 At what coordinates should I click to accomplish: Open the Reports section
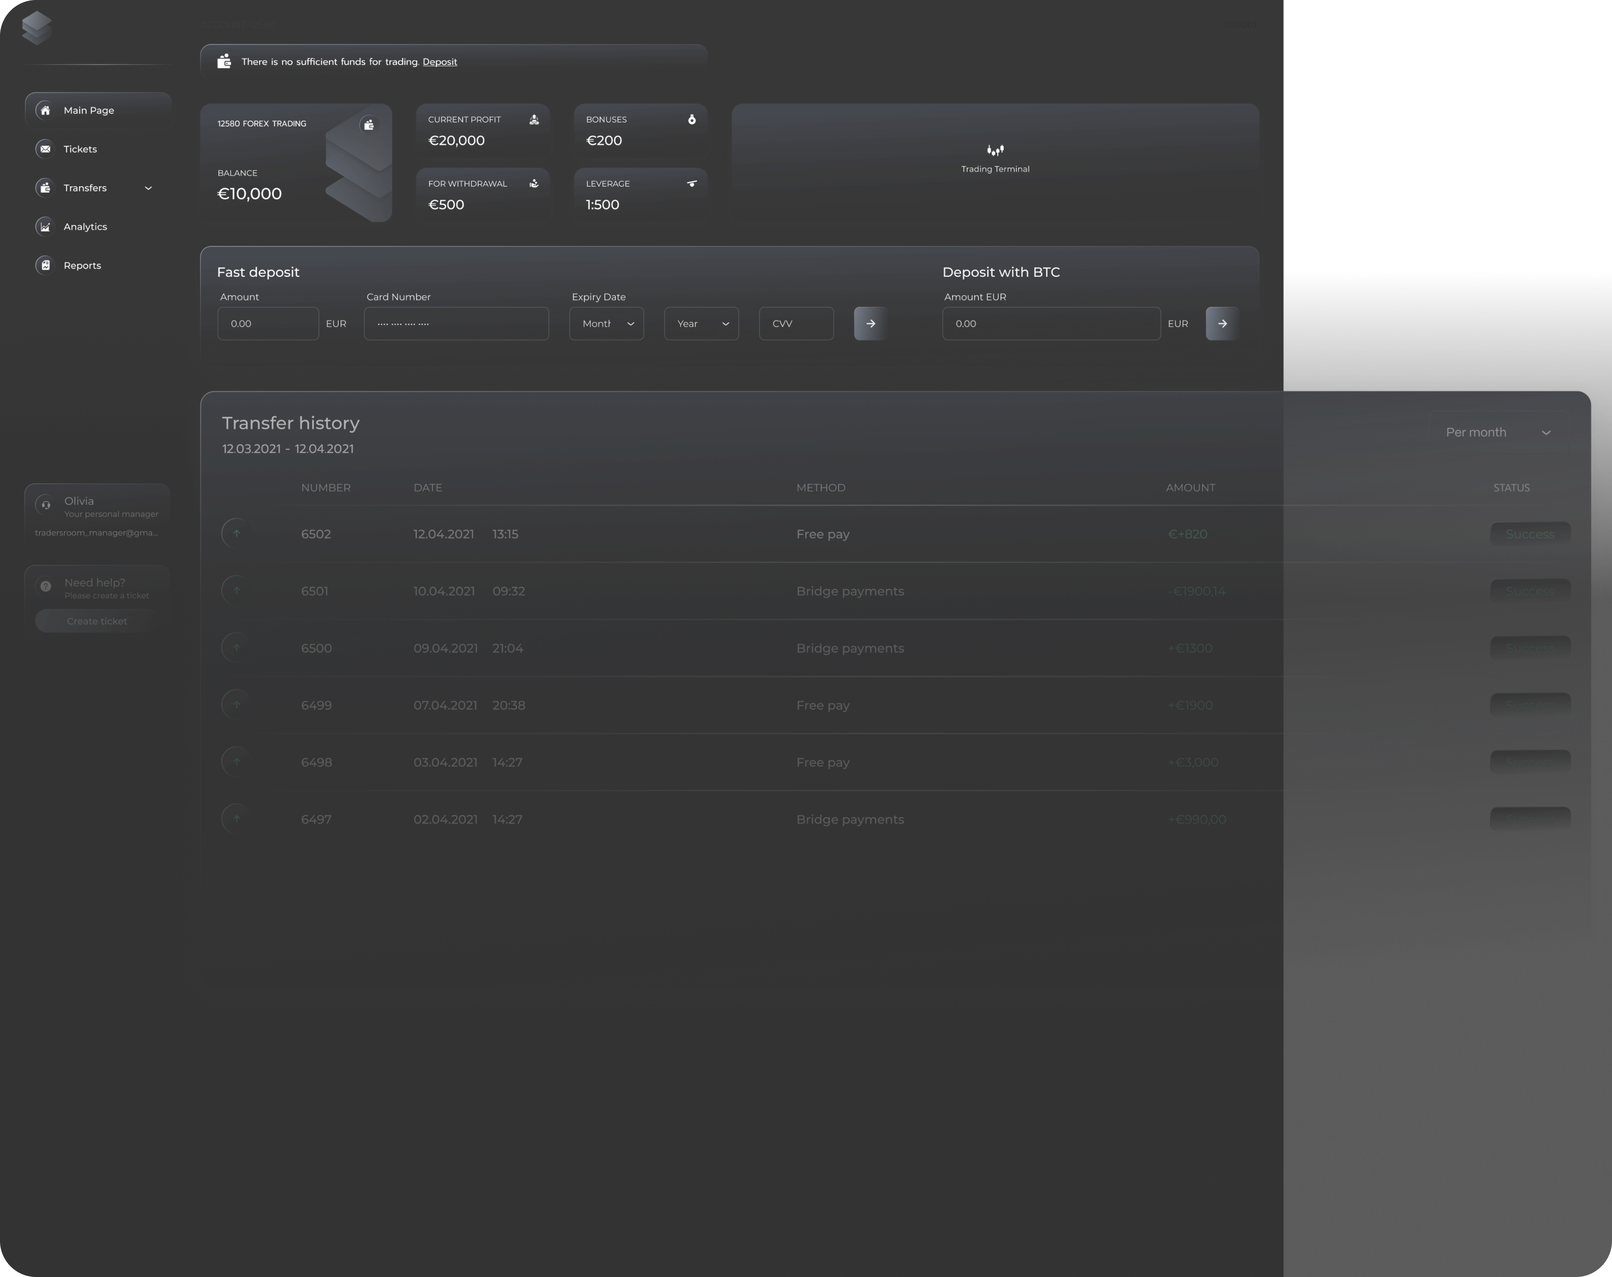pos(82,266)
